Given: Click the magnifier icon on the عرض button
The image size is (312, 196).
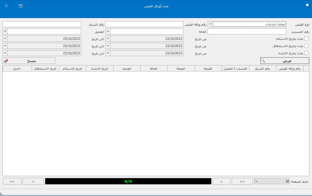Looking at the screenshot, I should (263, 61).
